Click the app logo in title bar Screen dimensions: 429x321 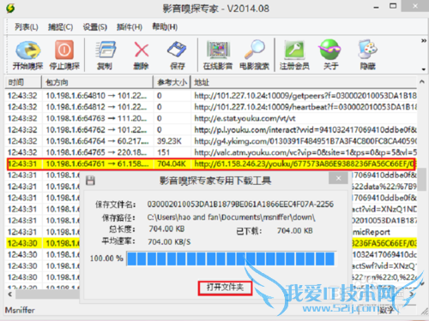click(x=10, y=9)
